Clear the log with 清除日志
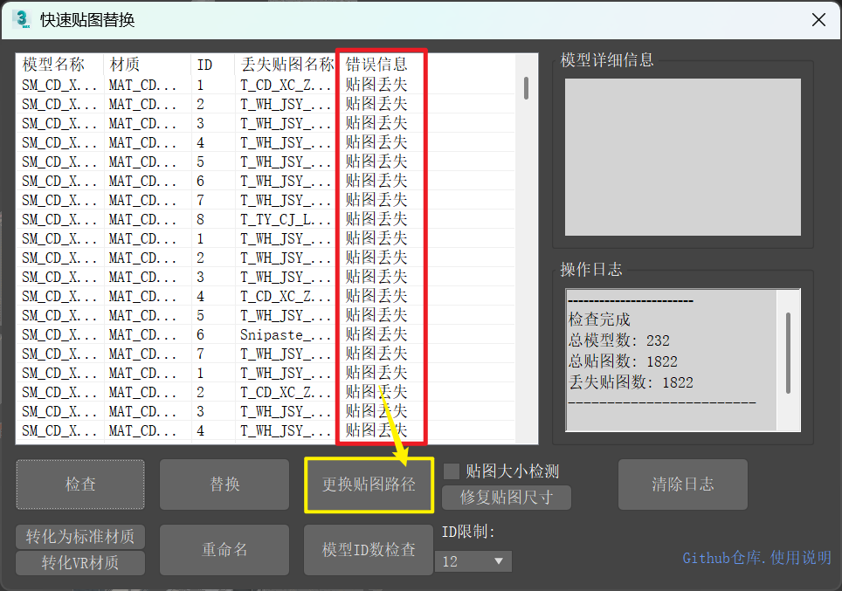 pos(682,484)
